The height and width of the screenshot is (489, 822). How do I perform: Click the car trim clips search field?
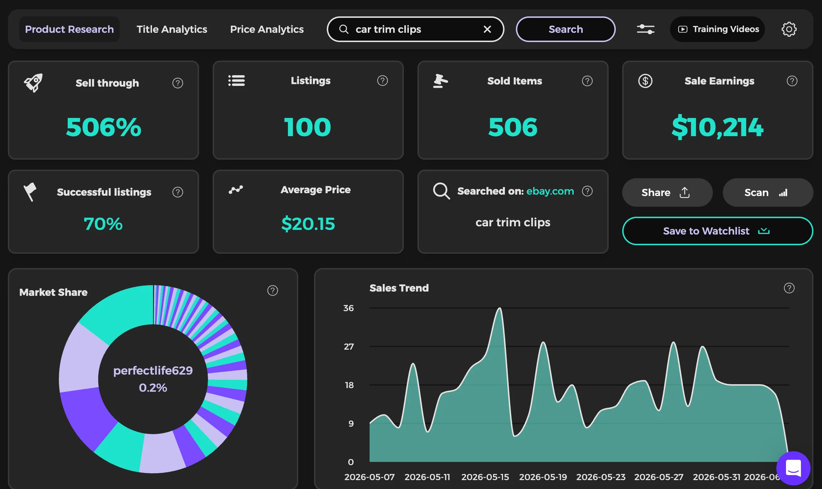(416, 29)
